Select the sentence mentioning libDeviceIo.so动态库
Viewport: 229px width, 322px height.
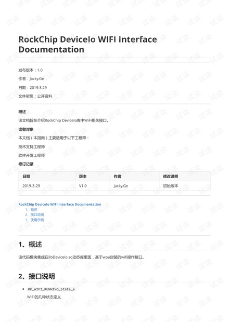[81, 257]
